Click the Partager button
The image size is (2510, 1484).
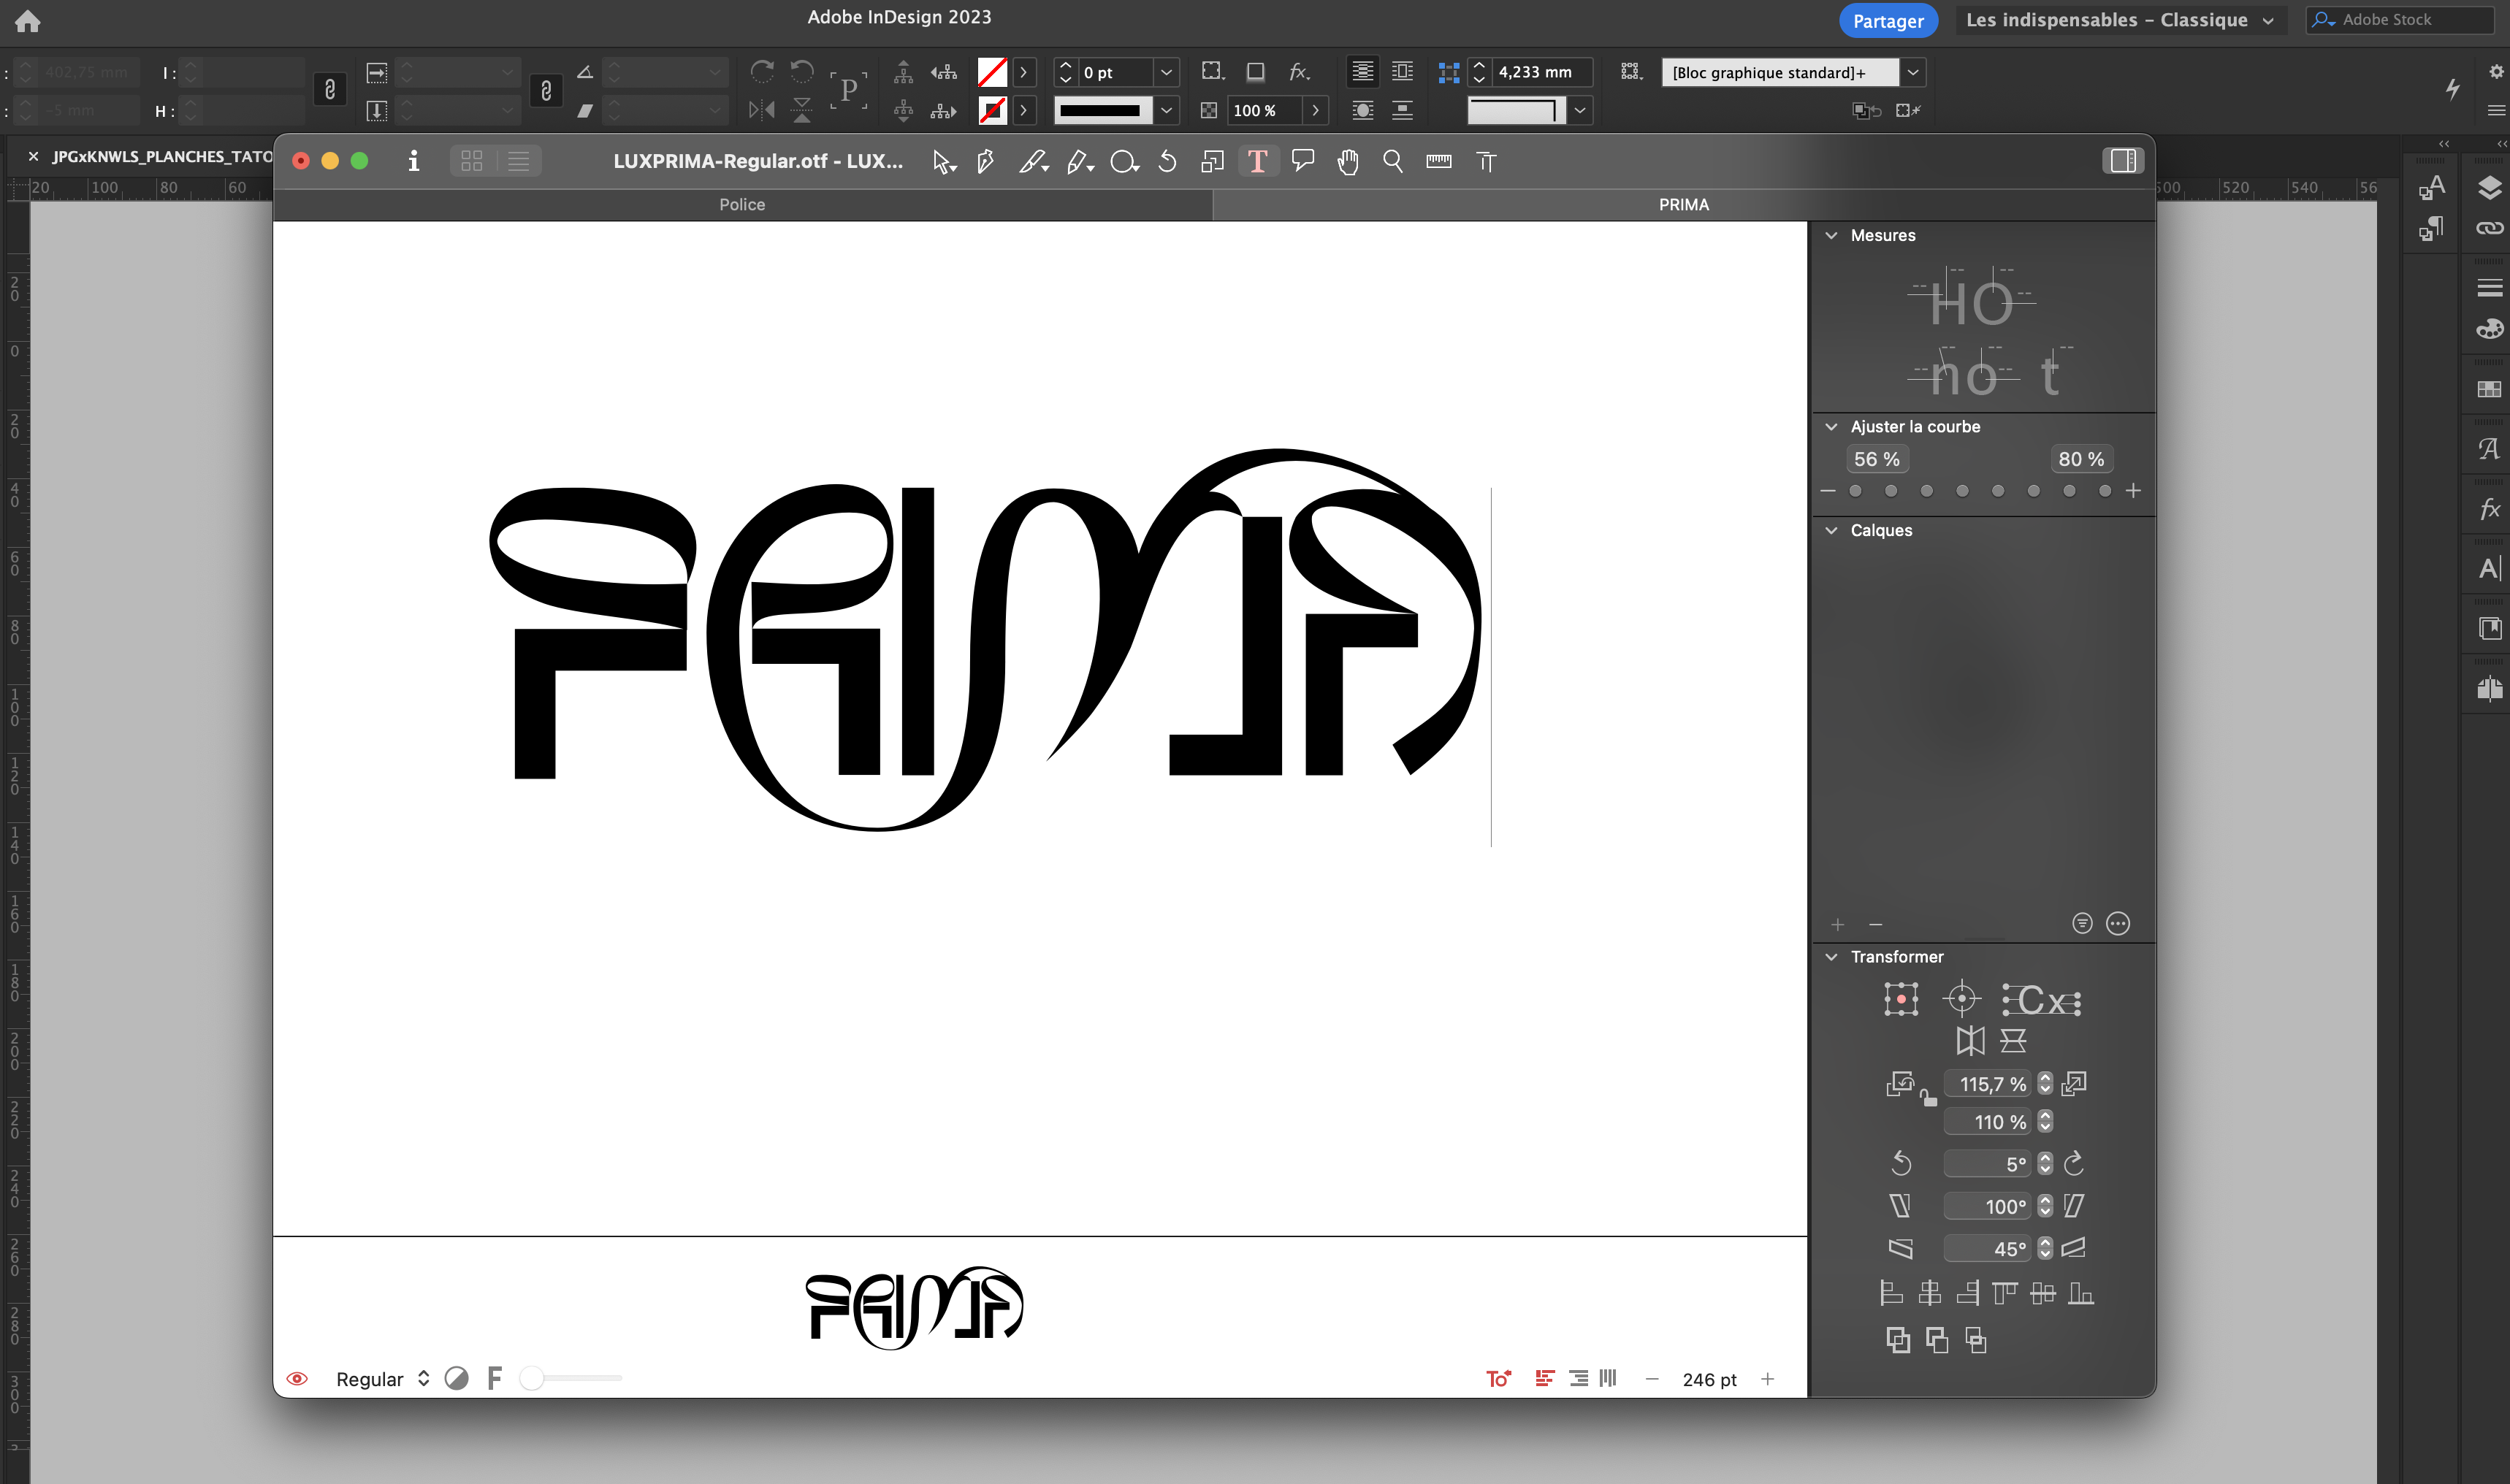(1888, 20)
